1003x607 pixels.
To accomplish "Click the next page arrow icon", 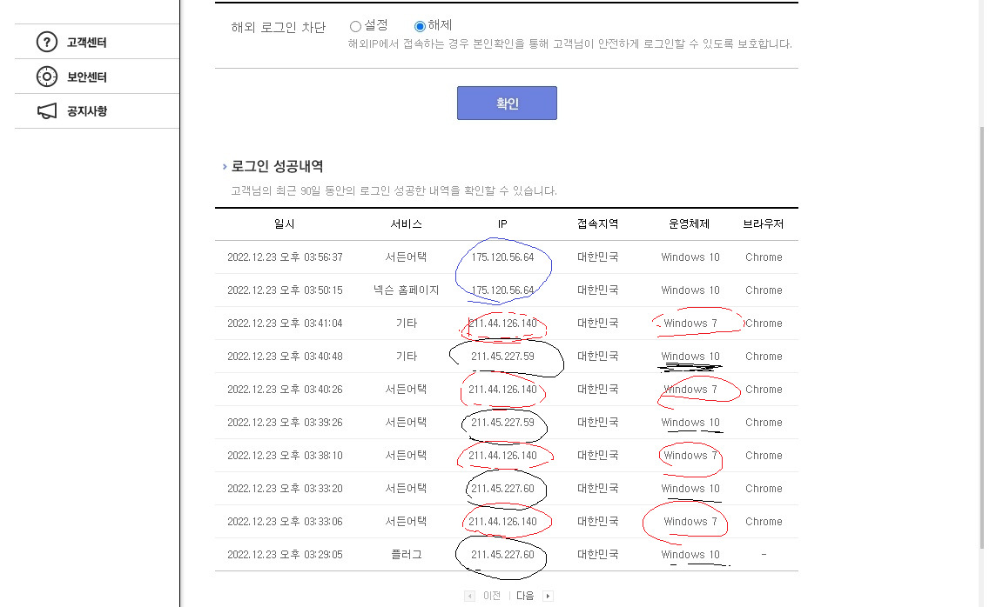I will pyautogui.click(x=548, y=597).
